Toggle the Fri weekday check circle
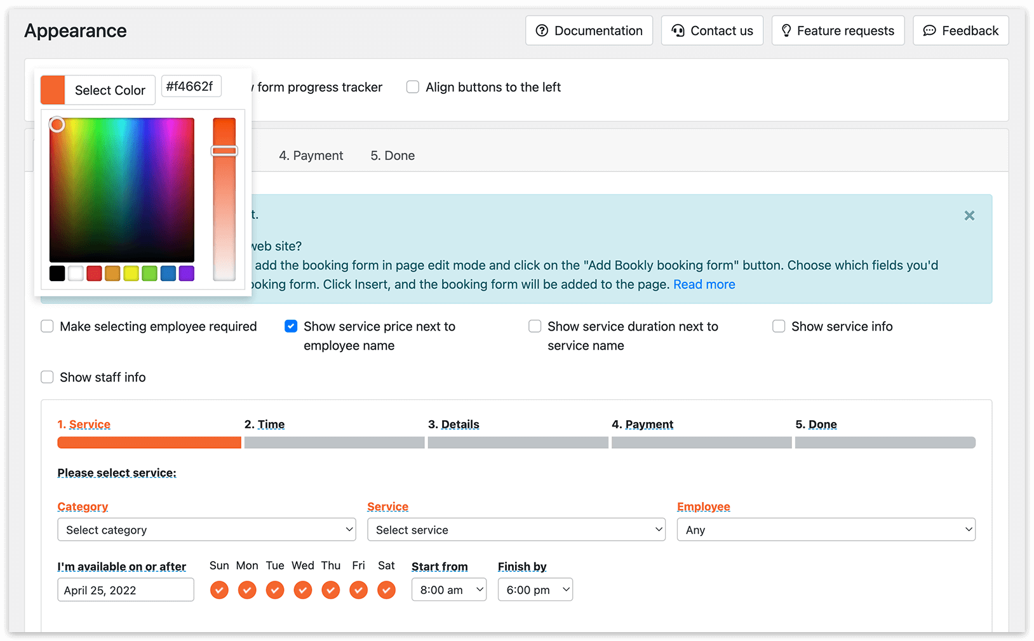Viewport: 1034px width, 641px height. pyautogui.click(x=358, y=590)
